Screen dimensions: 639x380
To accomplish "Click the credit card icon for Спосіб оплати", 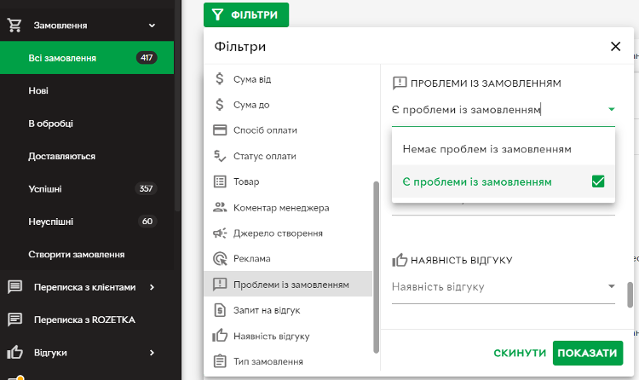I will coord(220,130).
